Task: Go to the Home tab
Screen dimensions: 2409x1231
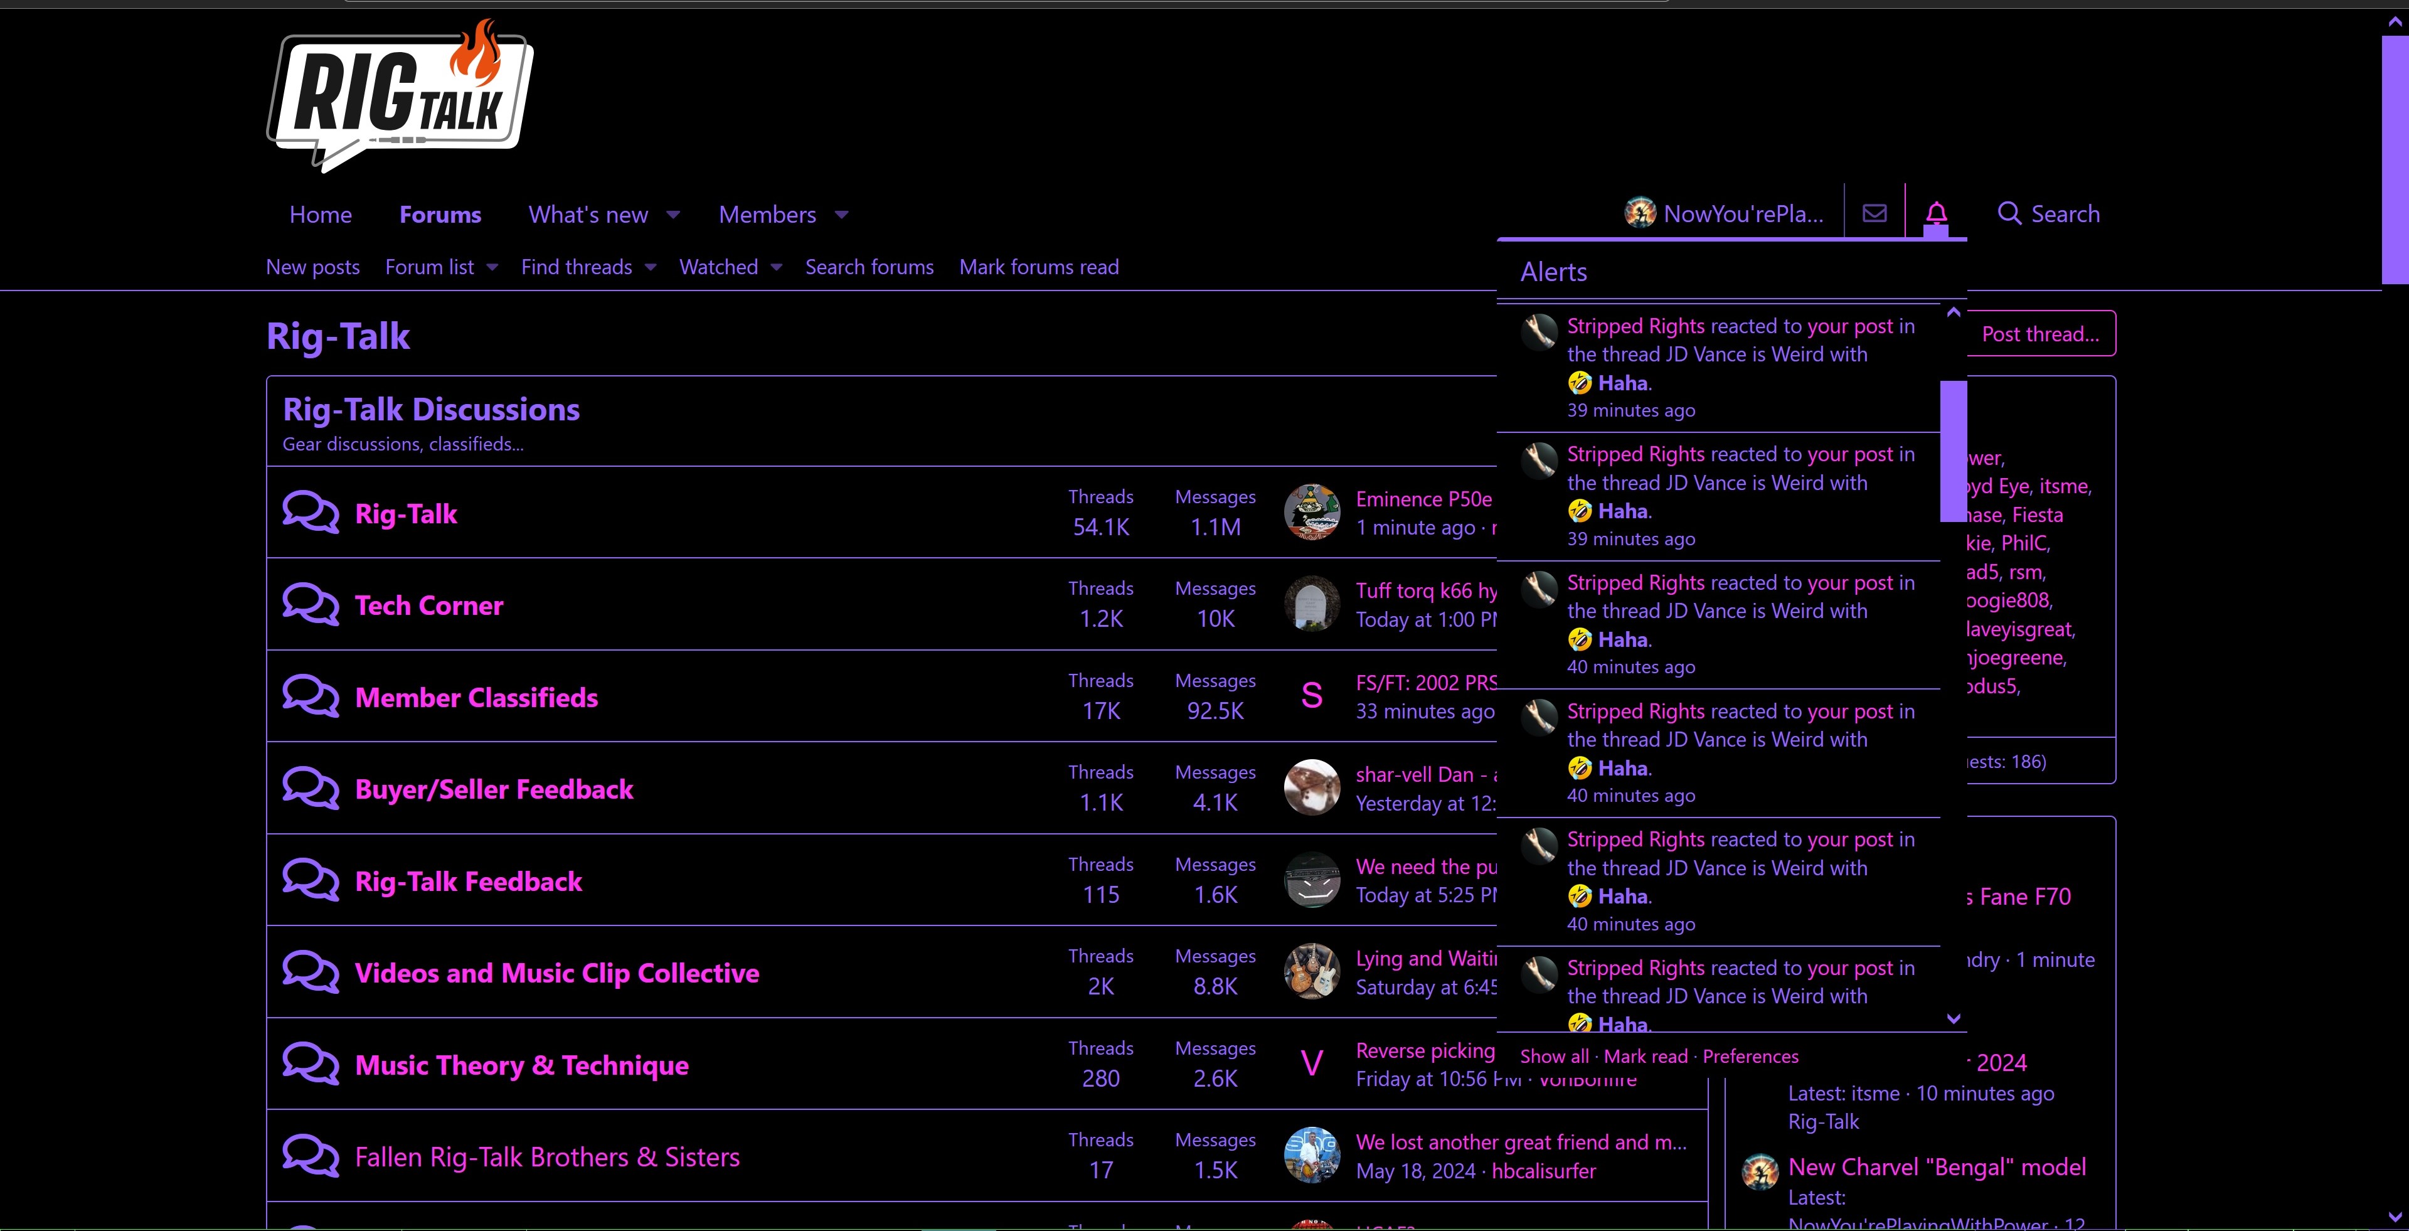Action: pyautogui.click(x=321, y=214)
